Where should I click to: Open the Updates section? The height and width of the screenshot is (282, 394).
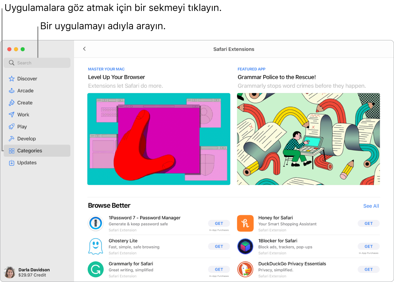click(x=27, y=163)
